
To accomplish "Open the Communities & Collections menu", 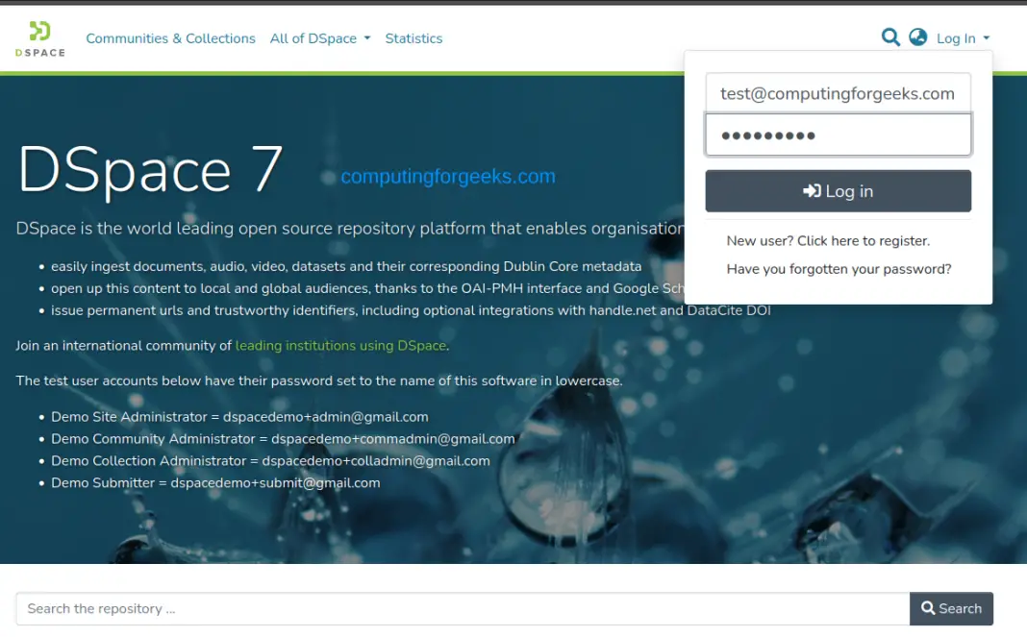I will click(170, 38).
